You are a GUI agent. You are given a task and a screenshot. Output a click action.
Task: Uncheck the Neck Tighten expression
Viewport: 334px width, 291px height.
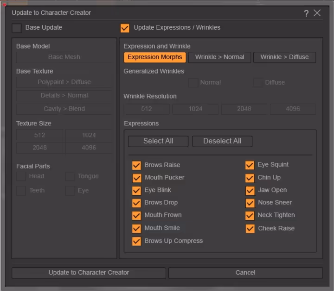(250, 216)
